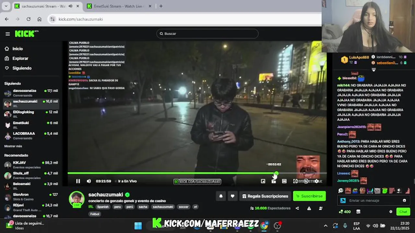415x233 pixels.
Task: Click the hammer badge icon in chat input
Action: tap(343, 200)
